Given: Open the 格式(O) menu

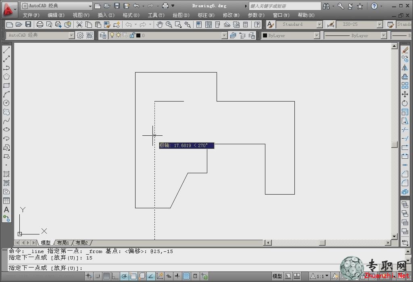Looking at the screenshot, I should [131, 15].
